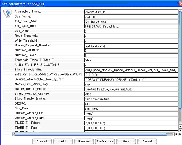Viewport: 182px width, 145px height.
Task: Edit the Bus_Name value field
Action: click(x=131, y=17)
